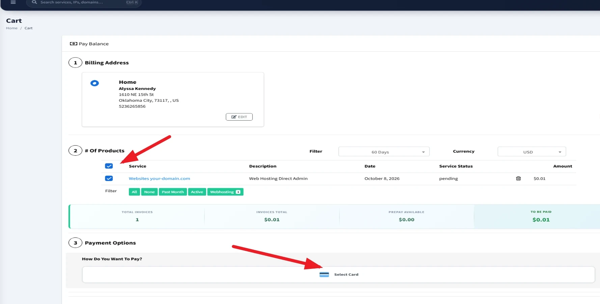
Task: Open the hamburger menu icon
Action: (x=13, y=2)
